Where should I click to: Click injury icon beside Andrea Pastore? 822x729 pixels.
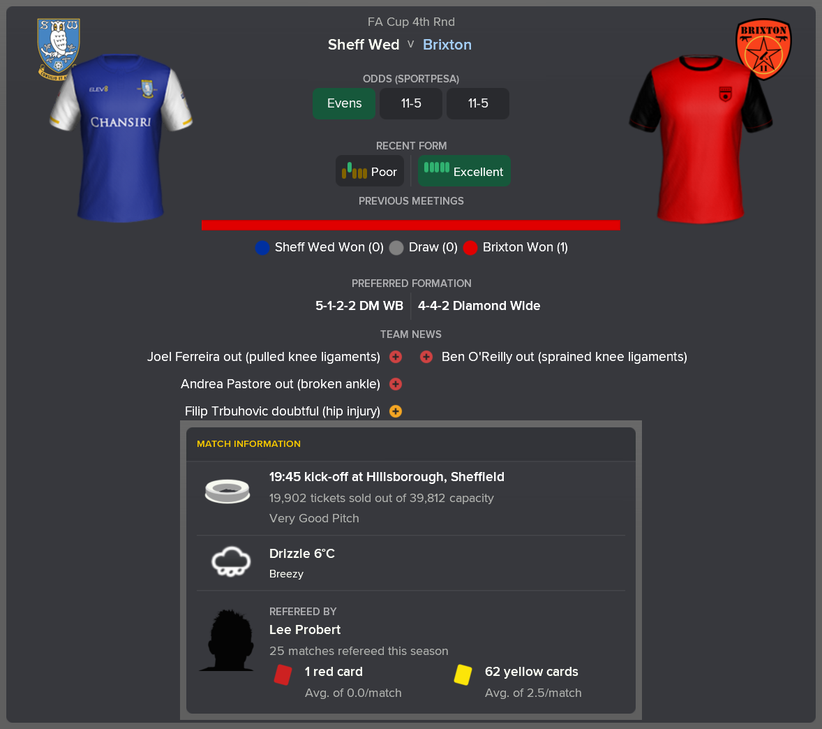point(396,385)
